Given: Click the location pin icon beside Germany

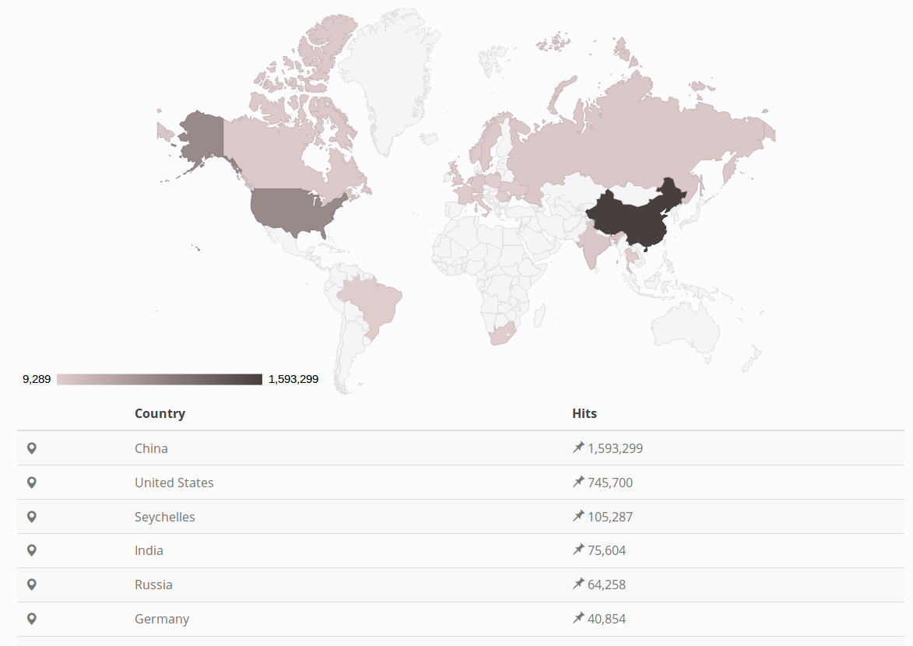Looking at the screenshot, I should pyautogui.click(x=32, y=619).
